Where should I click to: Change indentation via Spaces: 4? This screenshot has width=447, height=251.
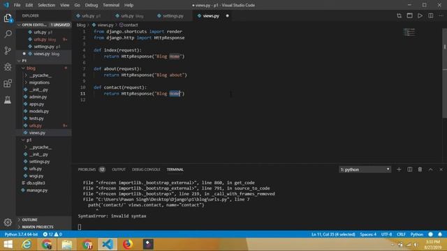pos(368,234)
